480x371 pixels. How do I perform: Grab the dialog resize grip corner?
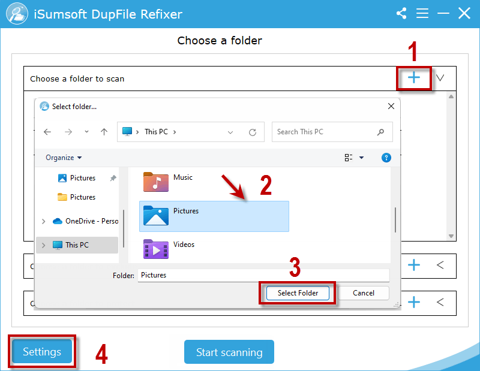396,304
